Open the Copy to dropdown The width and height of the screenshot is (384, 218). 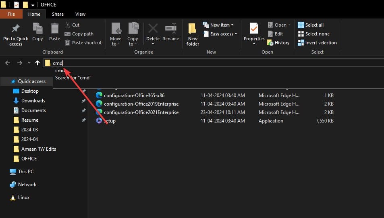click(133, 35)
